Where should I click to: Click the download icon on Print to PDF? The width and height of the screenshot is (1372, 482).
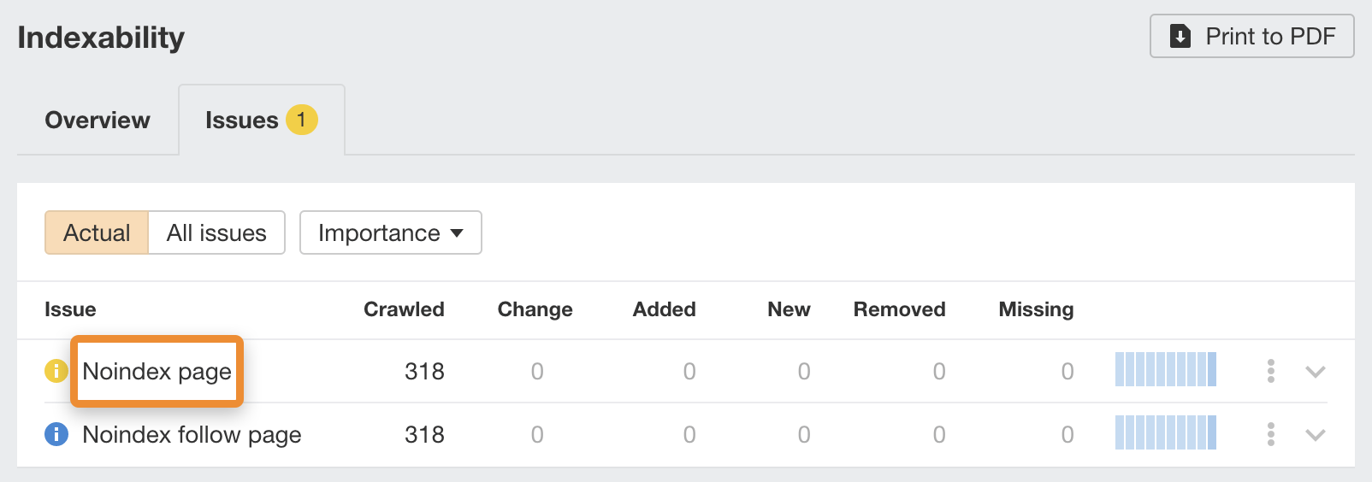(1180, 36)
